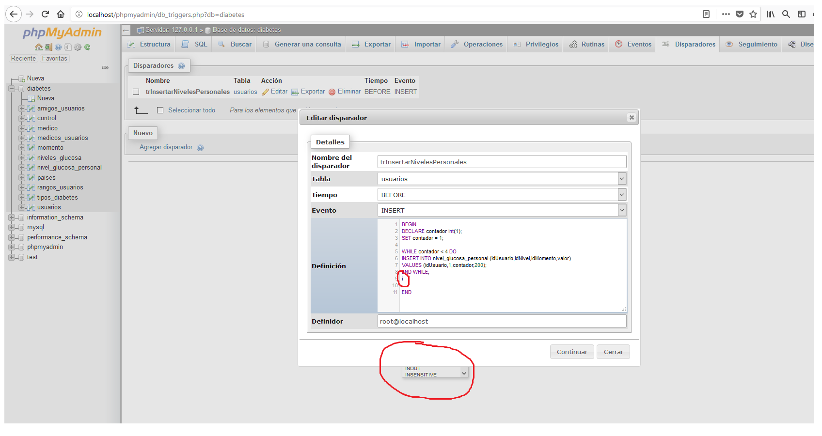
Task: Refresh the navigation panel with green arrow icon
Action: coord(87,47)
